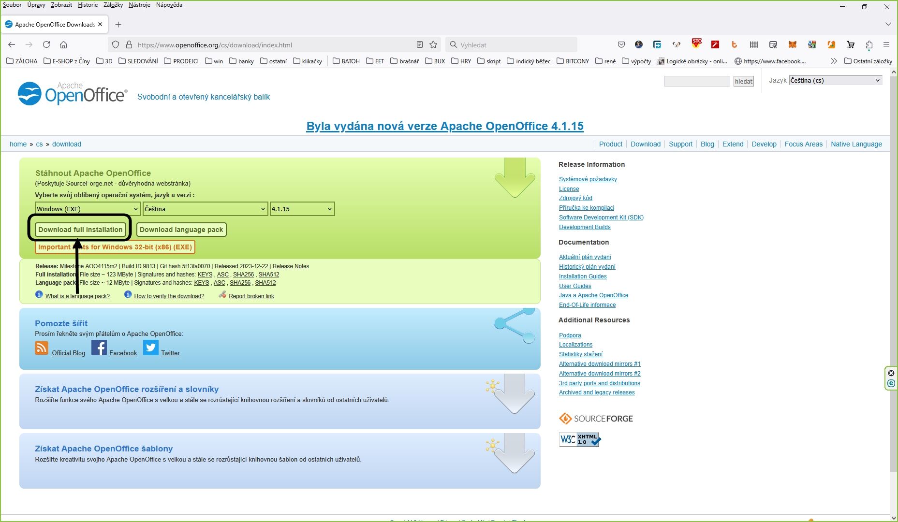Open Systémové požadavky link
Screen dimensions: 898x522
coord(588,179)
